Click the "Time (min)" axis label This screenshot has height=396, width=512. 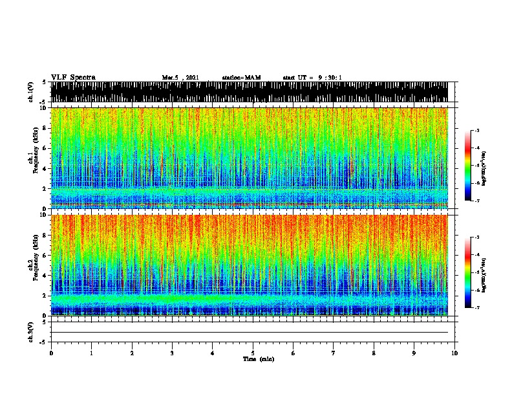click(259, 359)
